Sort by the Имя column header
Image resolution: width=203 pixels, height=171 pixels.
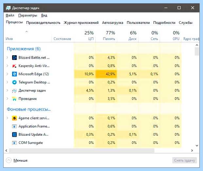tap(28, 36)
